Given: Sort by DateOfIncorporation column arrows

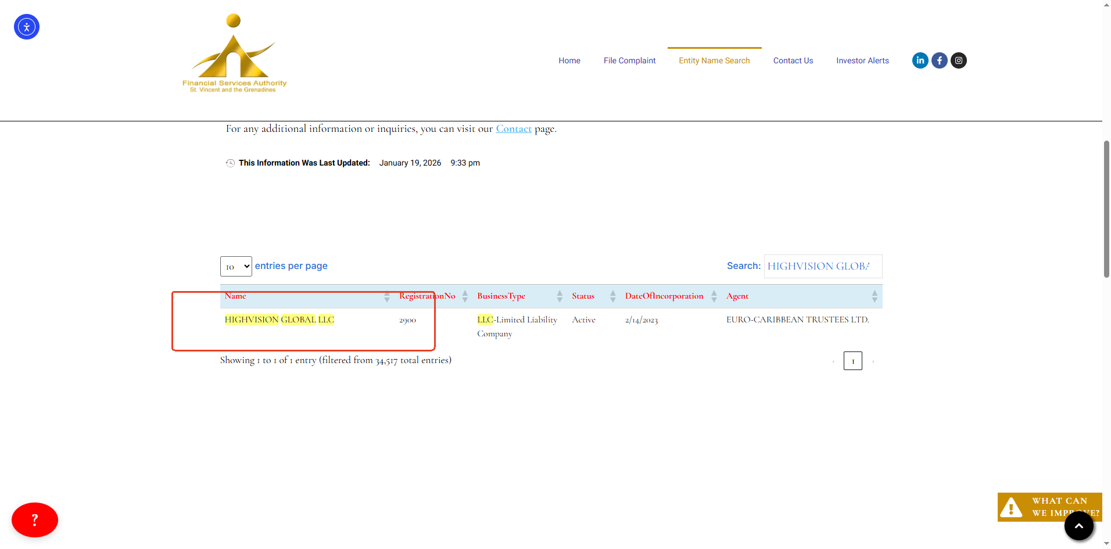Looking at the screenshot, I should point(714,296).
